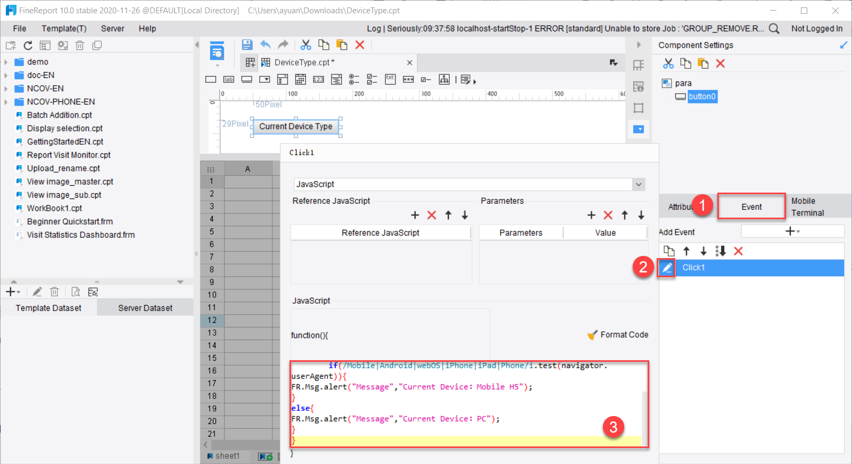The image size is (852, 464).
Task: Open the template tab list dropdown arrow
Action: click(x=614, y=63)
